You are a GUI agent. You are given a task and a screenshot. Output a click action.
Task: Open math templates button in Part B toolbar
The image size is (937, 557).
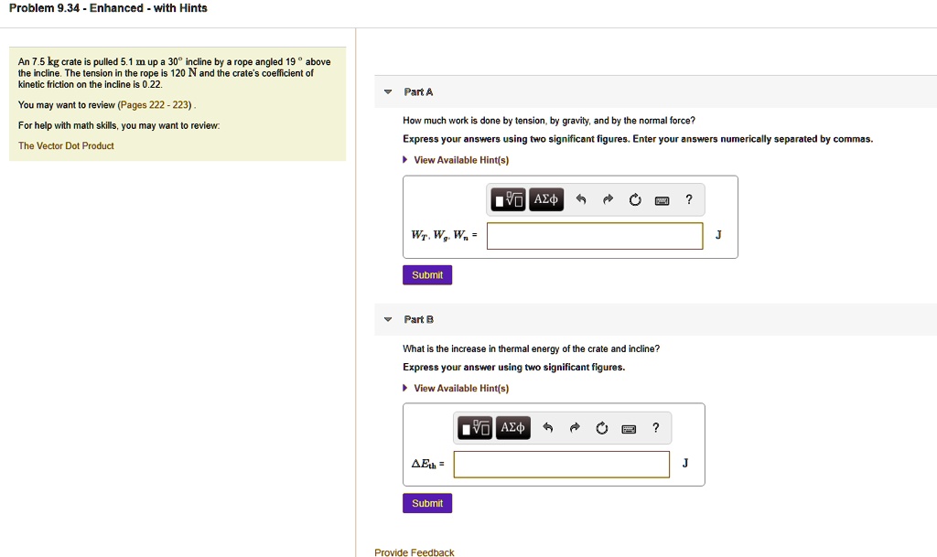tap(475, 427)
